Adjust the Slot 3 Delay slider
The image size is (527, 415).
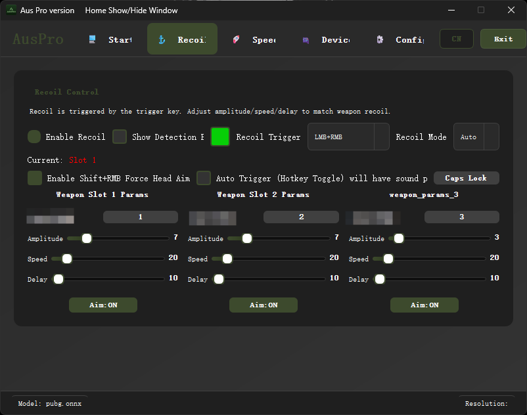click(430, 279)
